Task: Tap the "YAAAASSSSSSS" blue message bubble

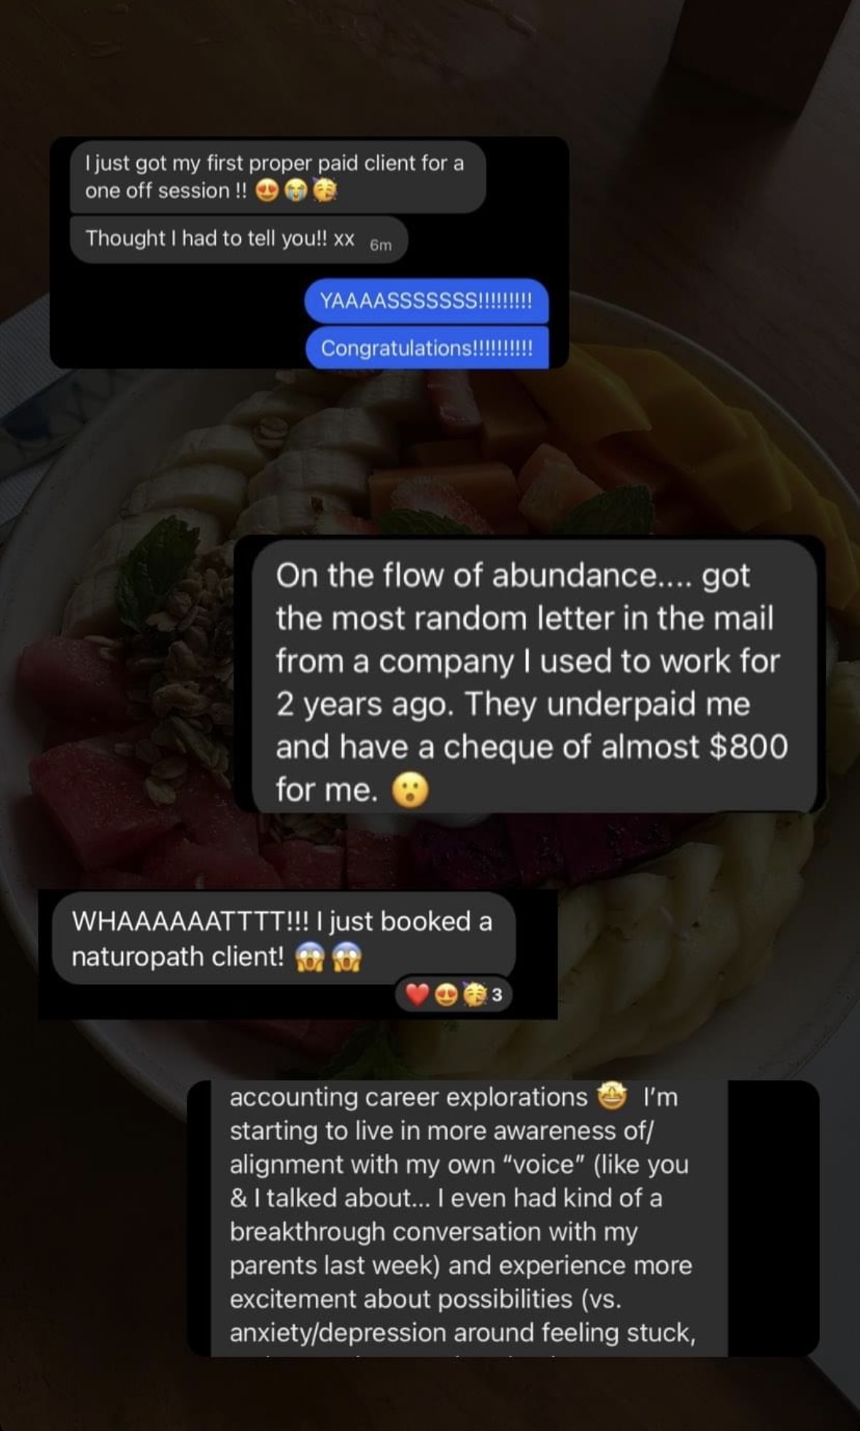Action: coord(426,301)
